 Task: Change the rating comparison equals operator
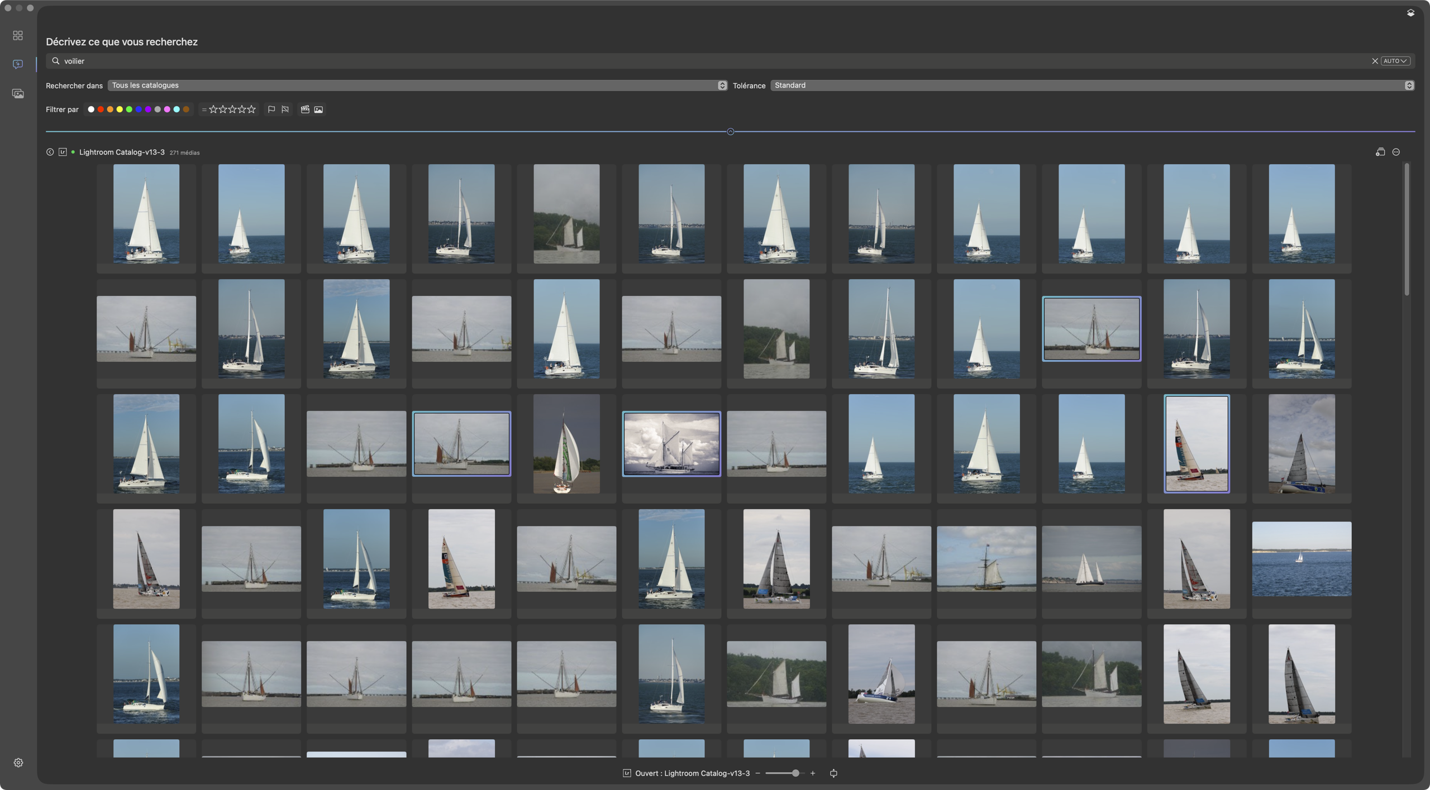[204, 109]
